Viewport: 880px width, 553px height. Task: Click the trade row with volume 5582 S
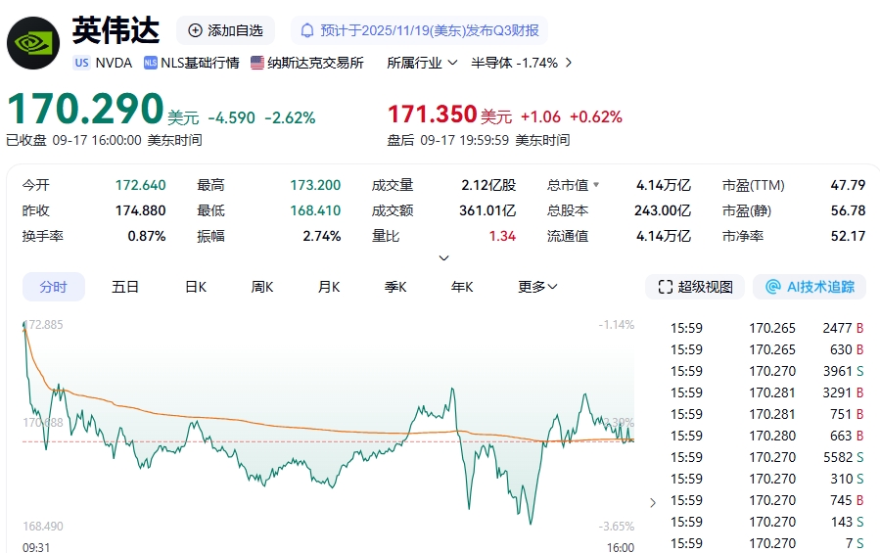(766, 457)
